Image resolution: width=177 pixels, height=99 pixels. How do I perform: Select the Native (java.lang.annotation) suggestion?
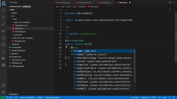(104, 61)
